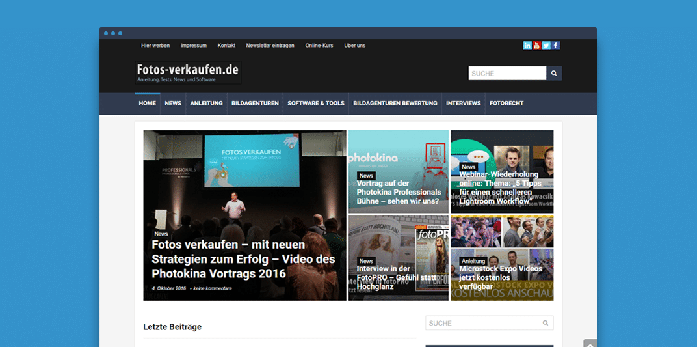697x347 pixels.
Task: Open the INTERVIEWS navigation item
Action: coord(463,104)
